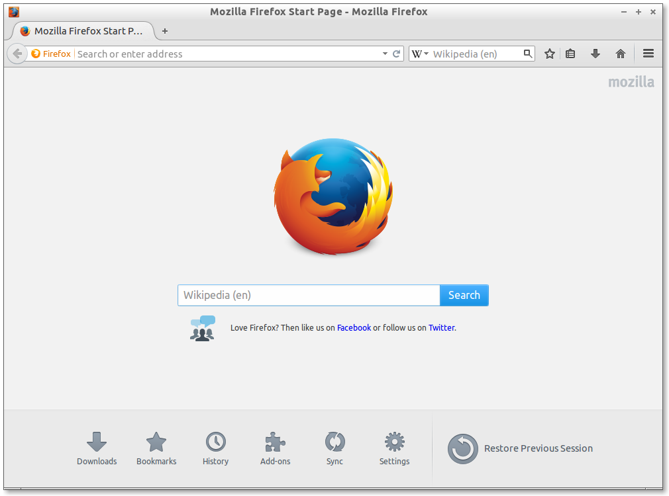Open History from bottom launcher

[215, 448]
